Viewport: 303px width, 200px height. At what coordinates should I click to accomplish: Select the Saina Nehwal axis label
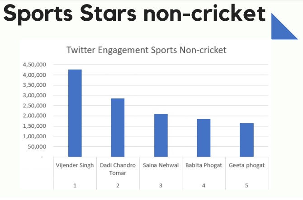161,165
